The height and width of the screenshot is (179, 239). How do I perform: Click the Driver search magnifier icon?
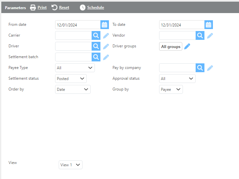coord(96,46)
